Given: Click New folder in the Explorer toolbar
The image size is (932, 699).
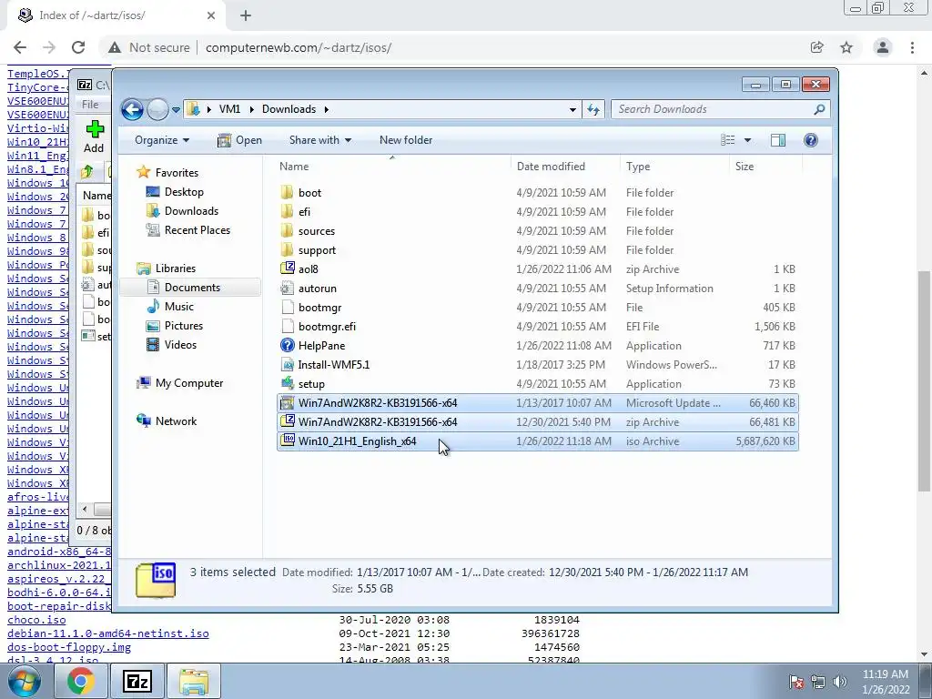Looking at the screenshot, I should 406,140.
